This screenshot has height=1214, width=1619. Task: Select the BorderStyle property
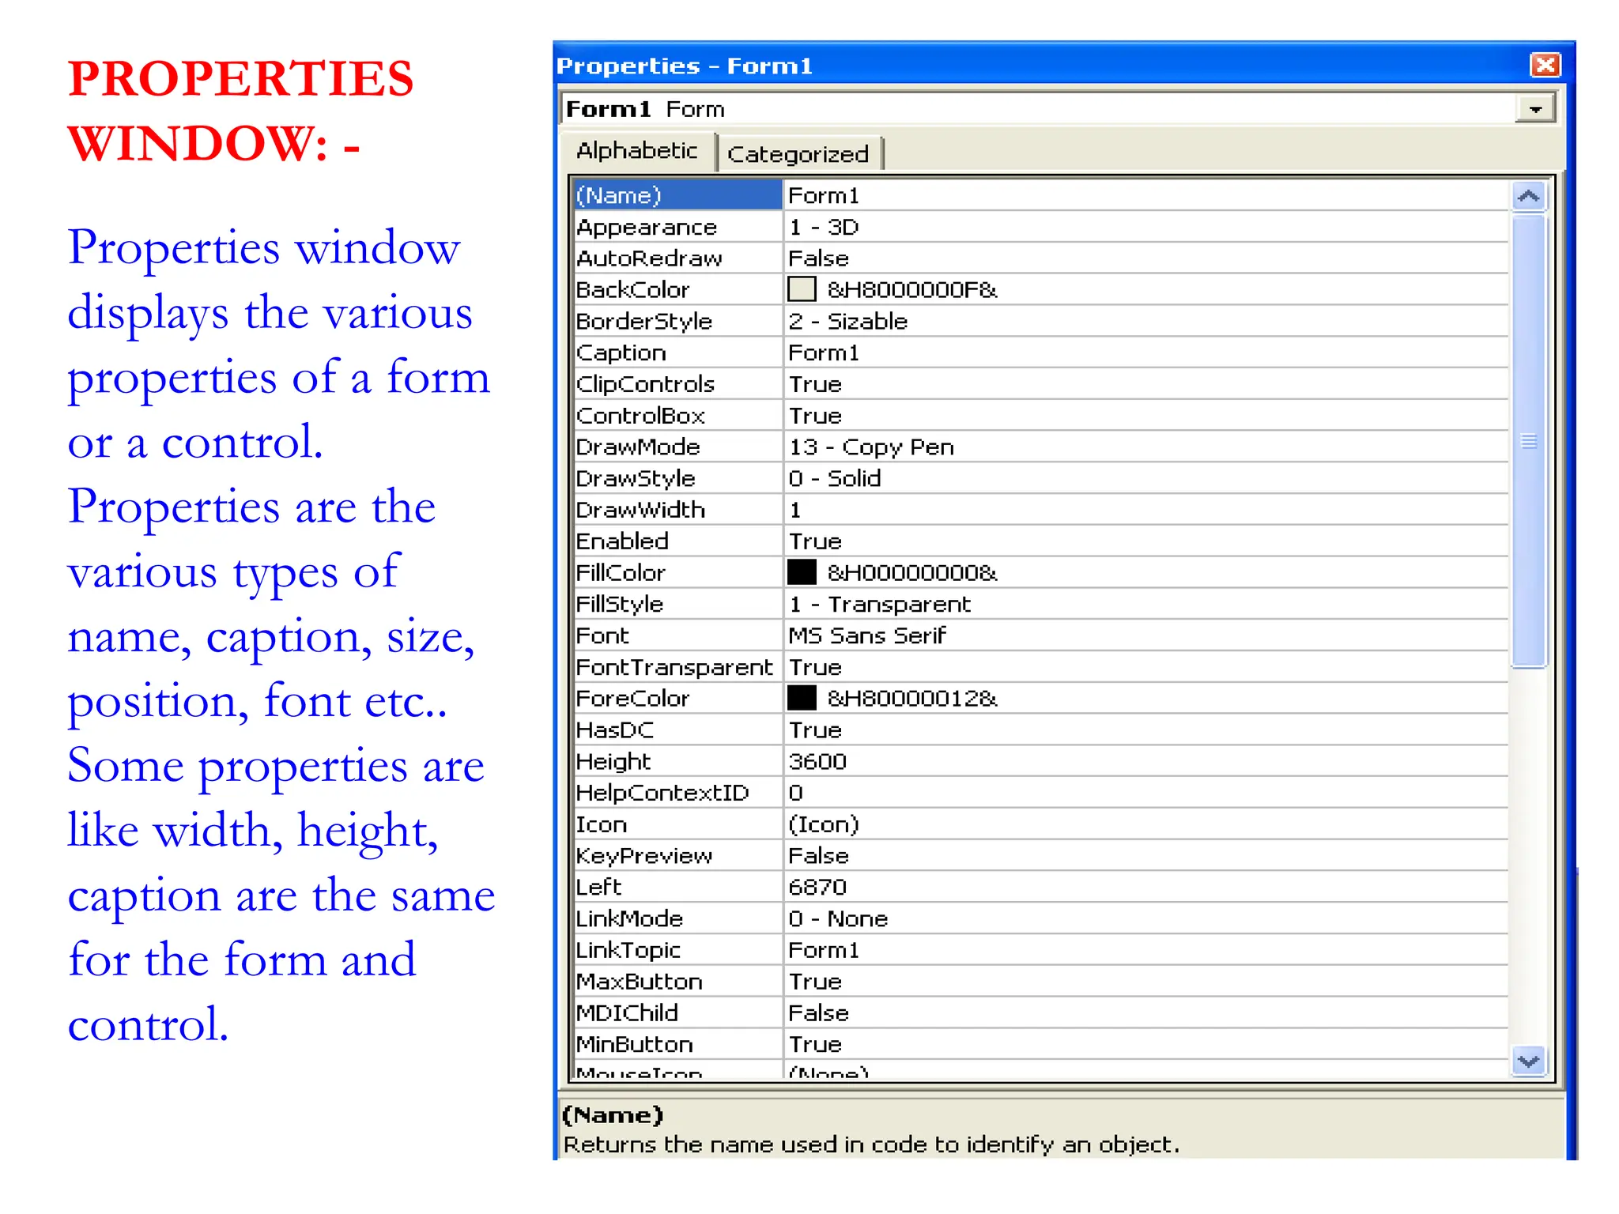point(678,321)
